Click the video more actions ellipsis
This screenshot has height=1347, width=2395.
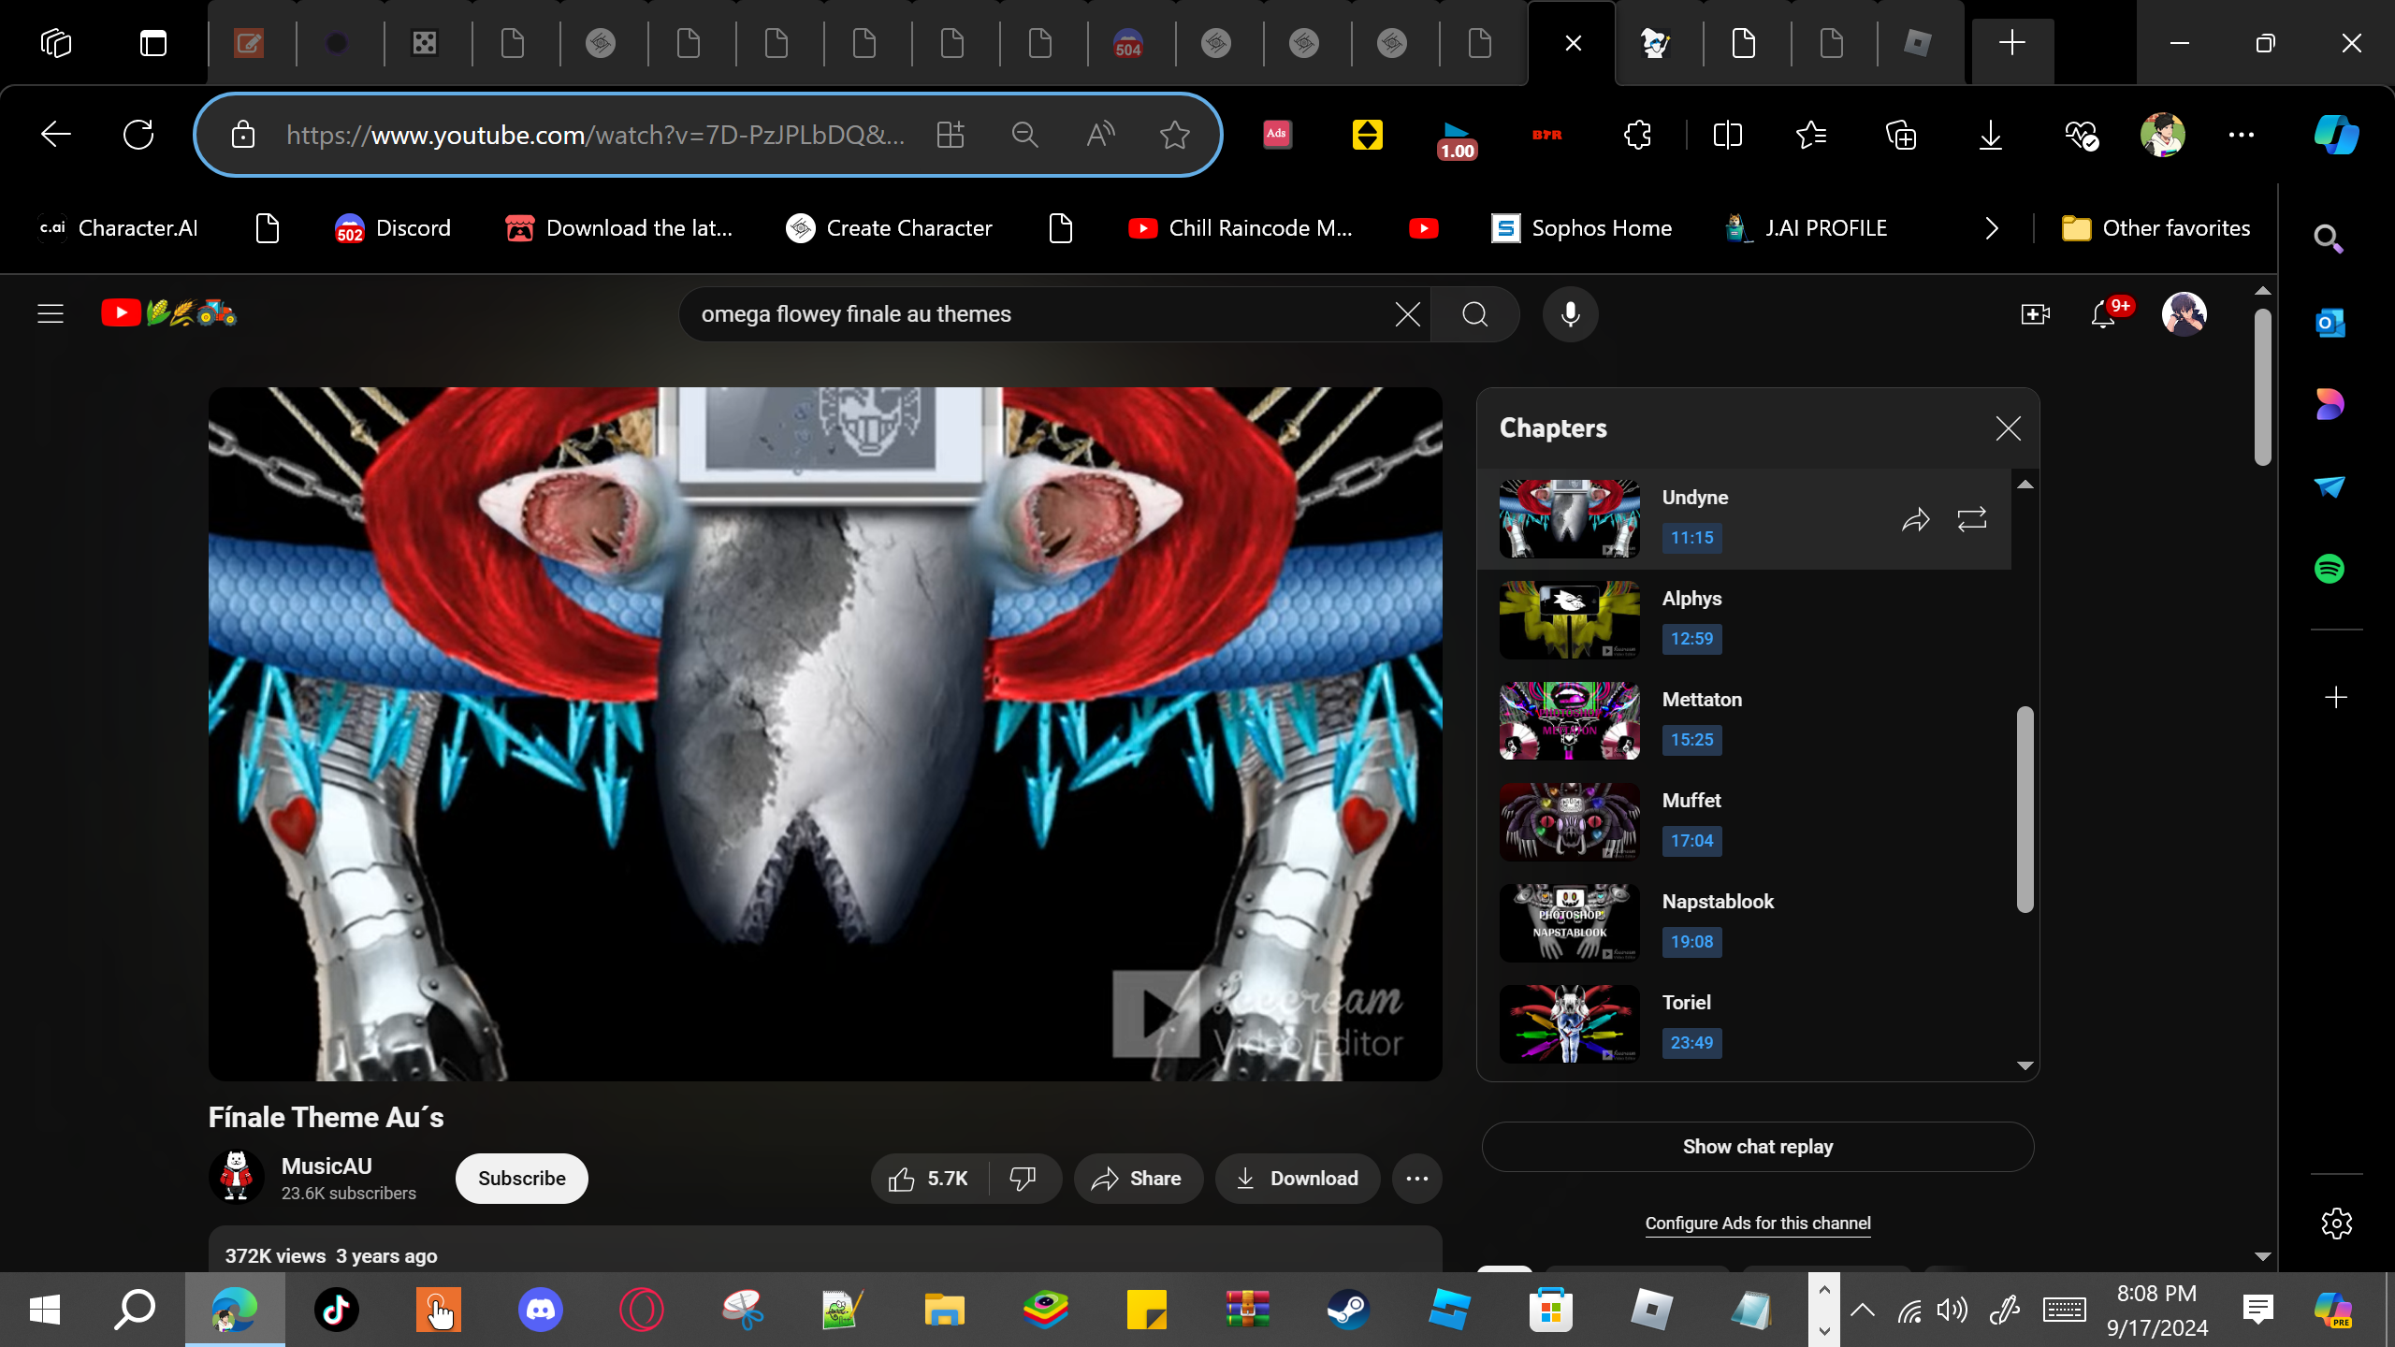[x=1416, y=1179]
